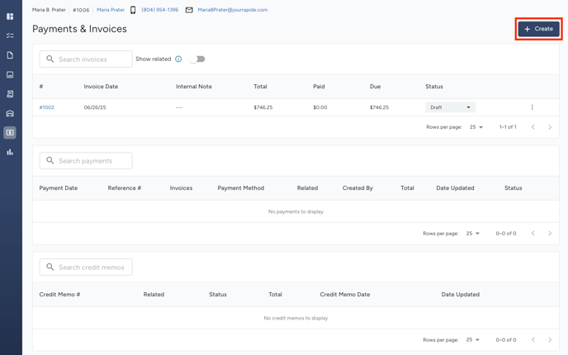Go to next page of invoices table

[x=550, y=127]
